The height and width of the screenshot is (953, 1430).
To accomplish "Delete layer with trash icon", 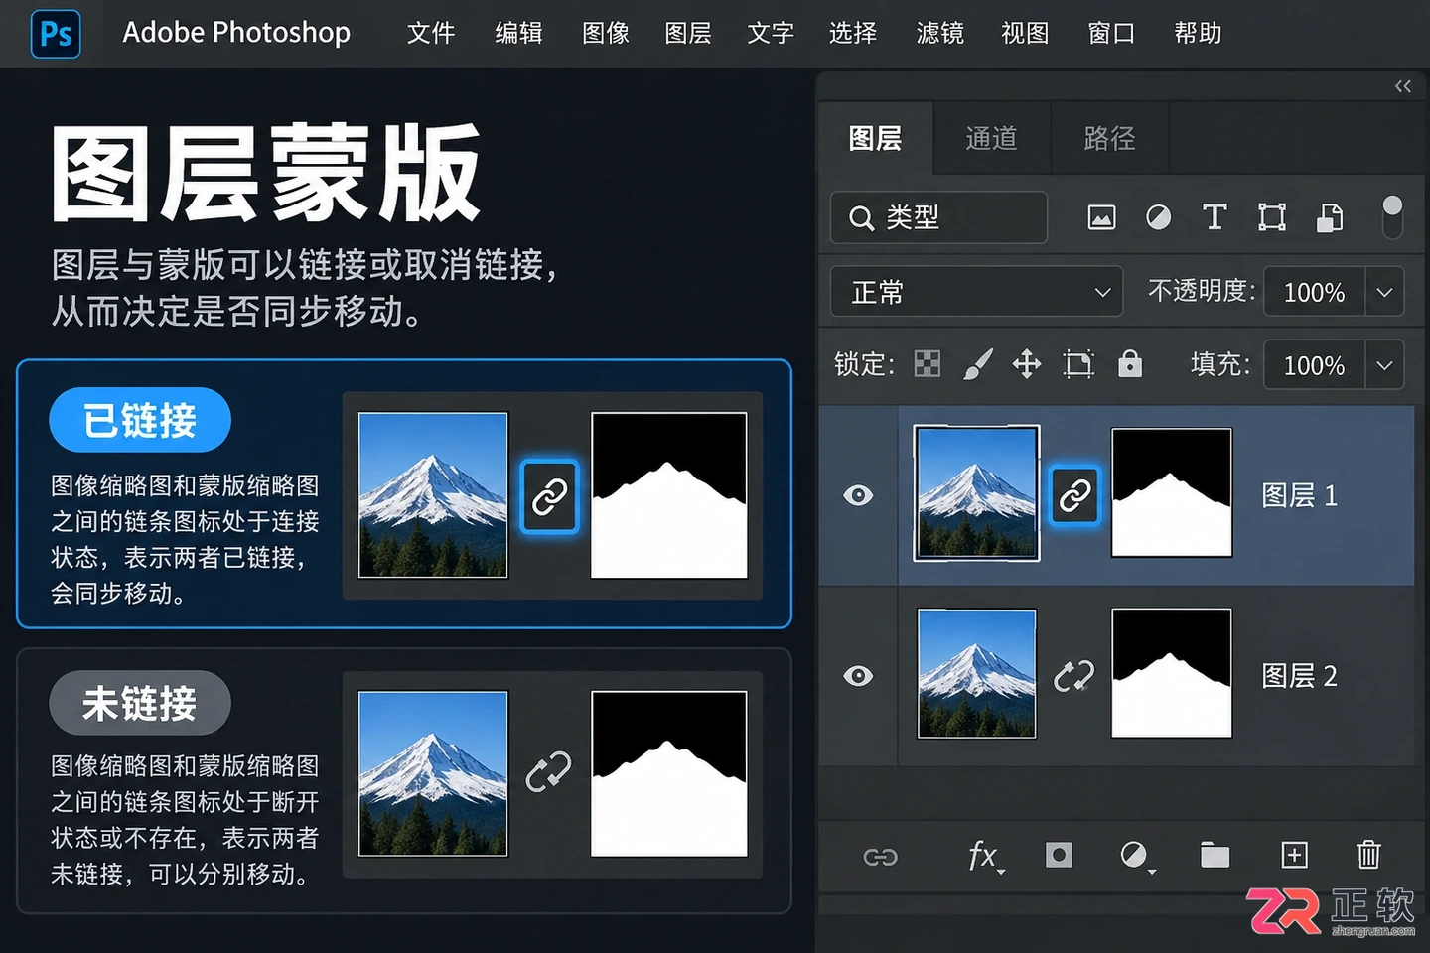I will pyautogui.click(x=1368, y=854).
